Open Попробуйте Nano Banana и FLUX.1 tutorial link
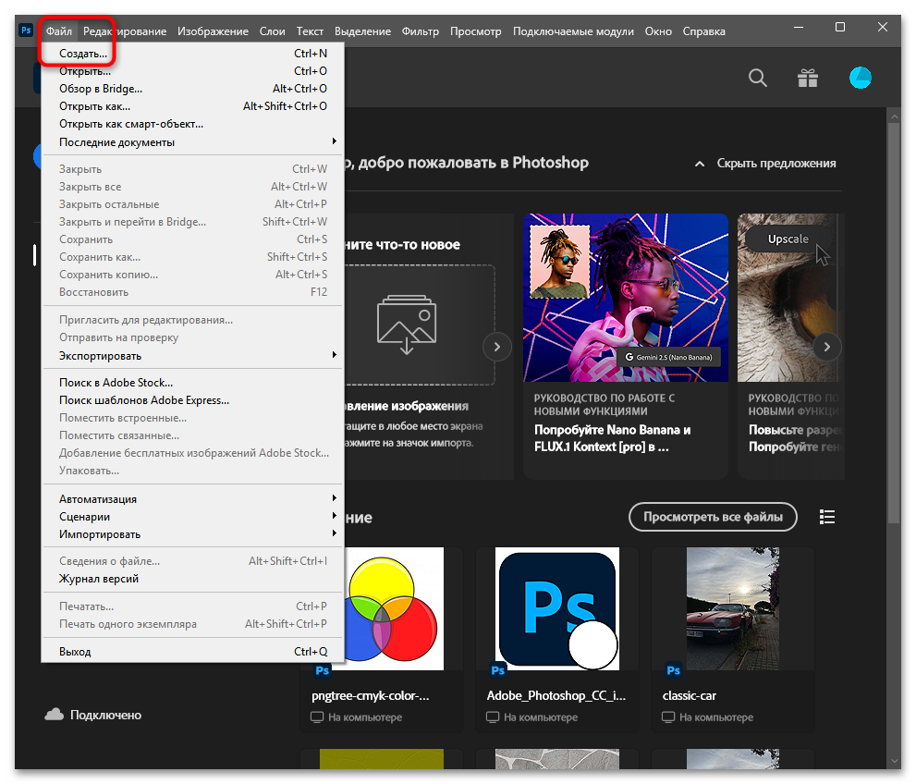This screenshot has width=916, height=784. pos(612,438)
